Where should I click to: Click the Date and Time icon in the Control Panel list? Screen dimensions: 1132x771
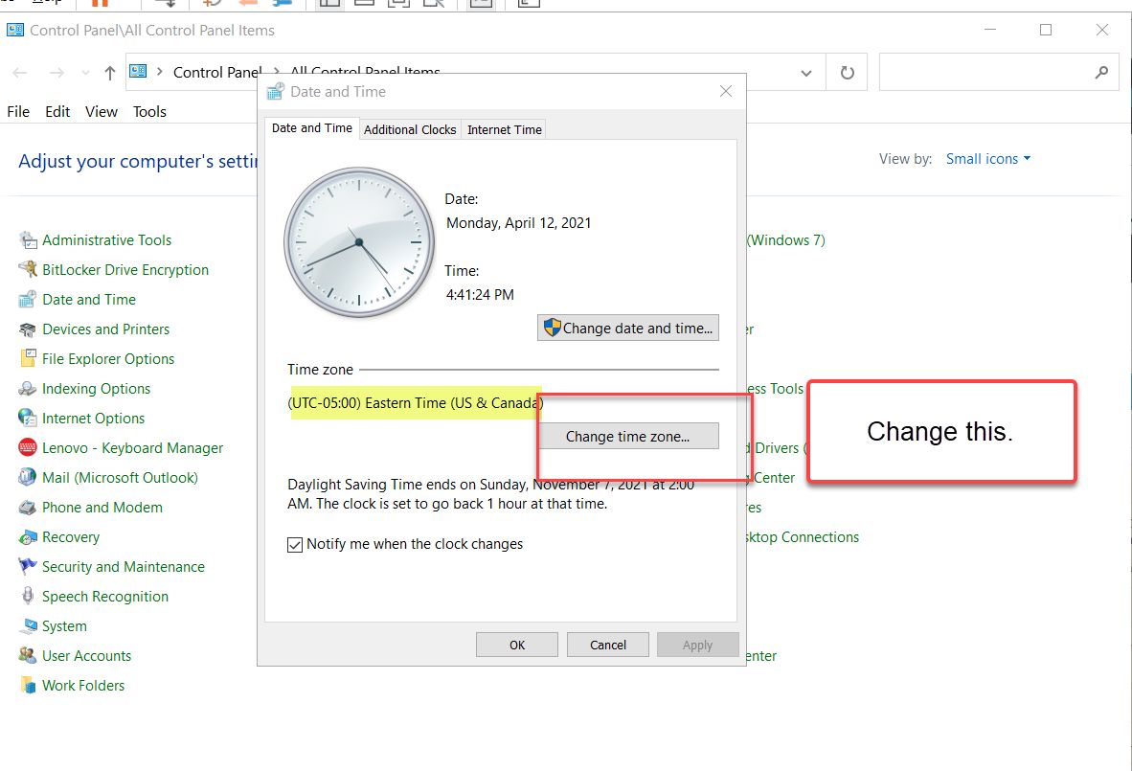(28, 299)
